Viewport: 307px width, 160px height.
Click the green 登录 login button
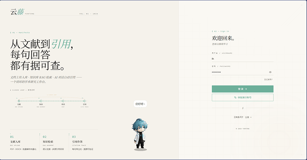tap(242, 89)
